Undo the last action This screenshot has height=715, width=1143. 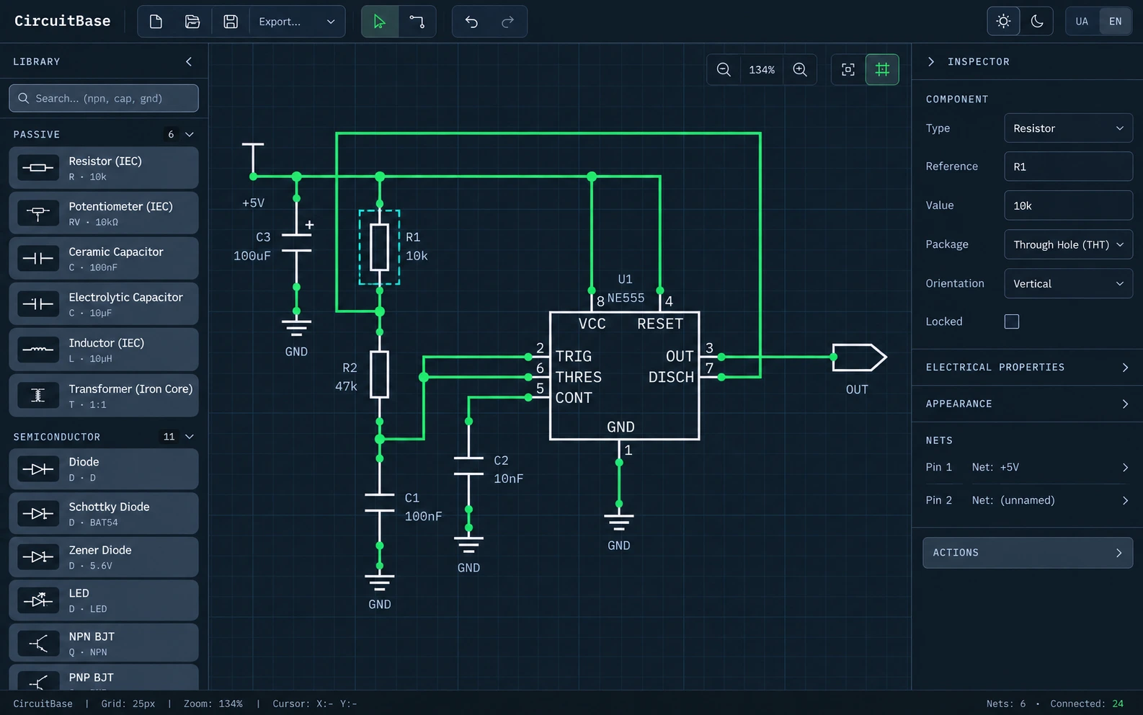(471, 22)
